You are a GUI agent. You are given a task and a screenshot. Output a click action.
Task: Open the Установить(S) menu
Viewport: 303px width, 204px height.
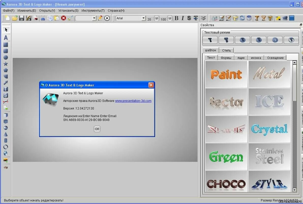tap(68, 11)
